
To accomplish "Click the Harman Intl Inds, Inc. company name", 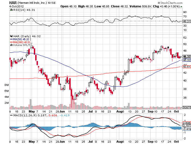I will point(32,3).
